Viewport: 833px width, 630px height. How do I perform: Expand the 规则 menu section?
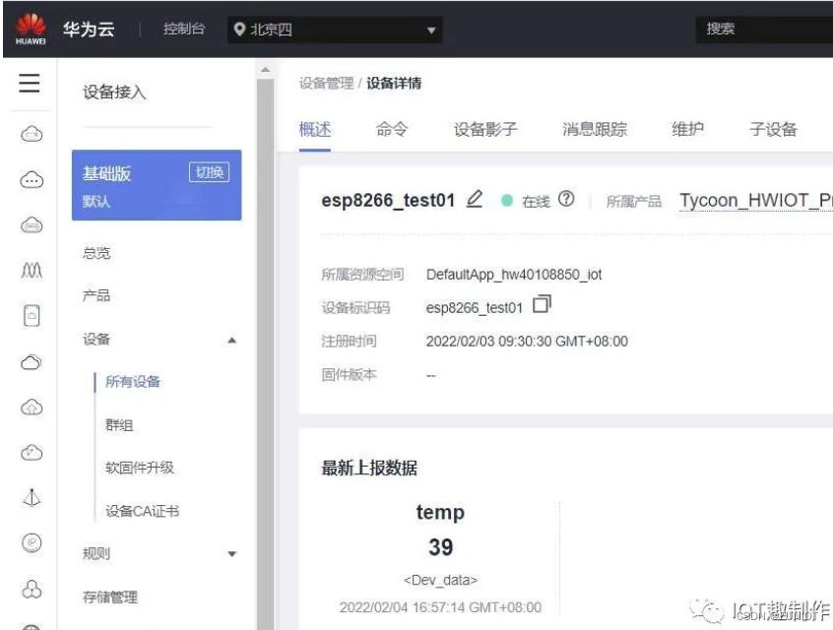[x=231, y=554]
